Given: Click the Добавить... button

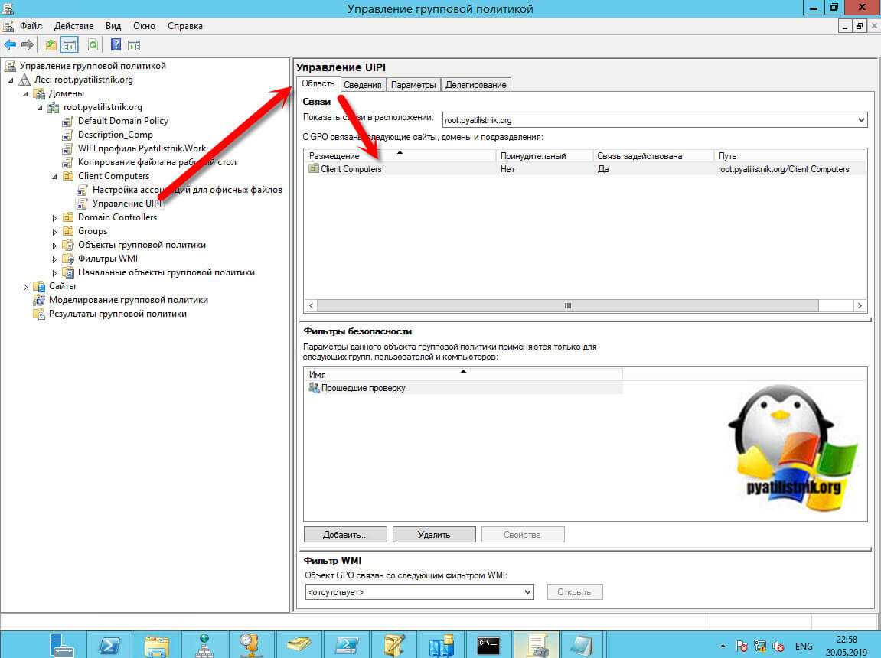Looking at the screenshot, I should pos(345,534).
